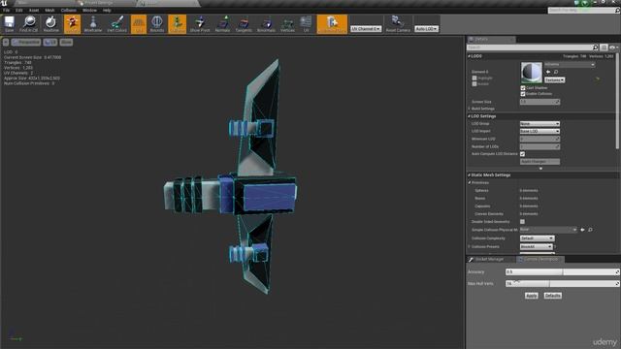Toggle the Sockets display icon

[72, 23]
